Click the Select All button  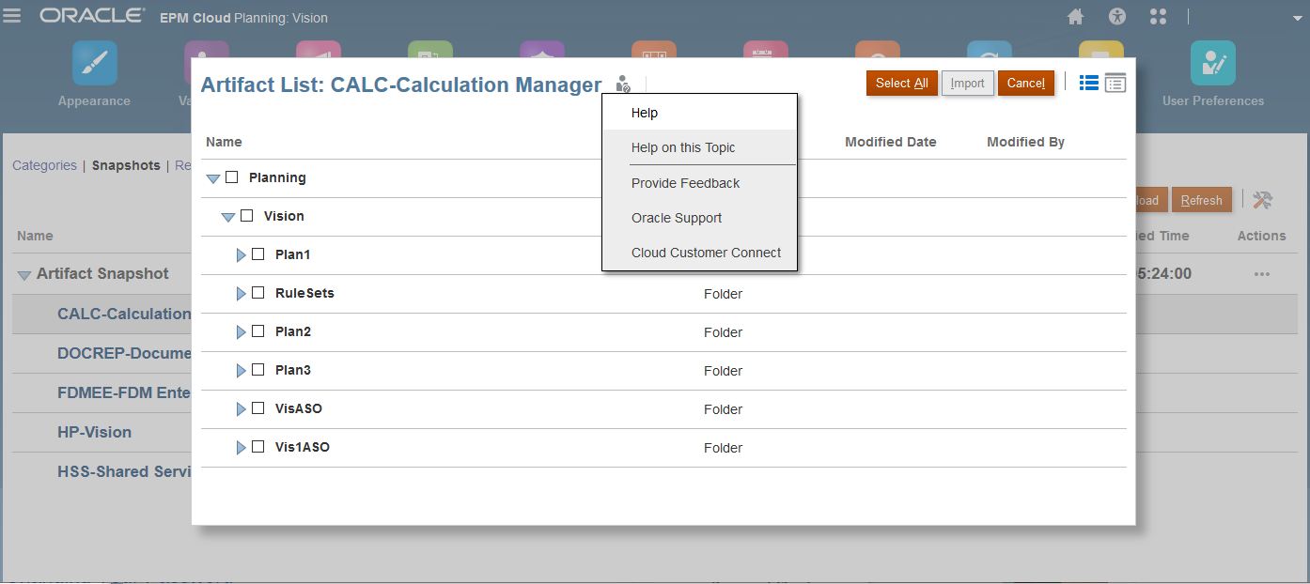point(901,83)
